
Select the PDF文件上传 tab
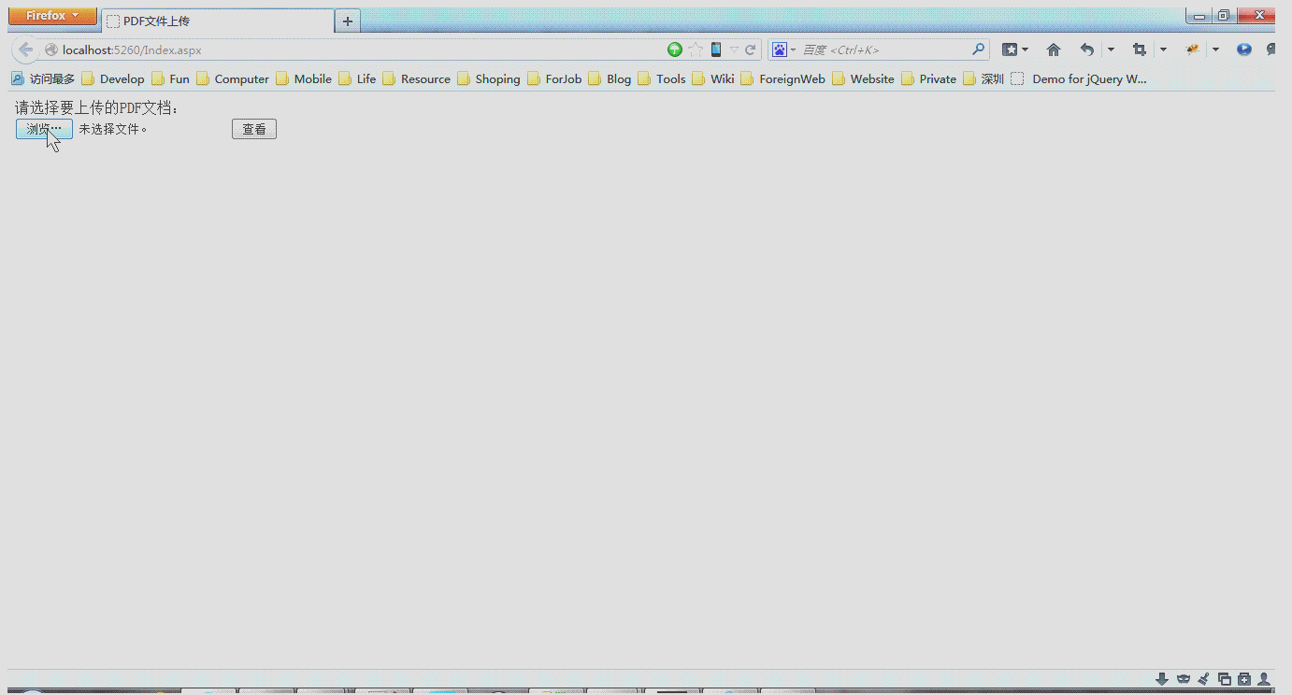[217, 21]
